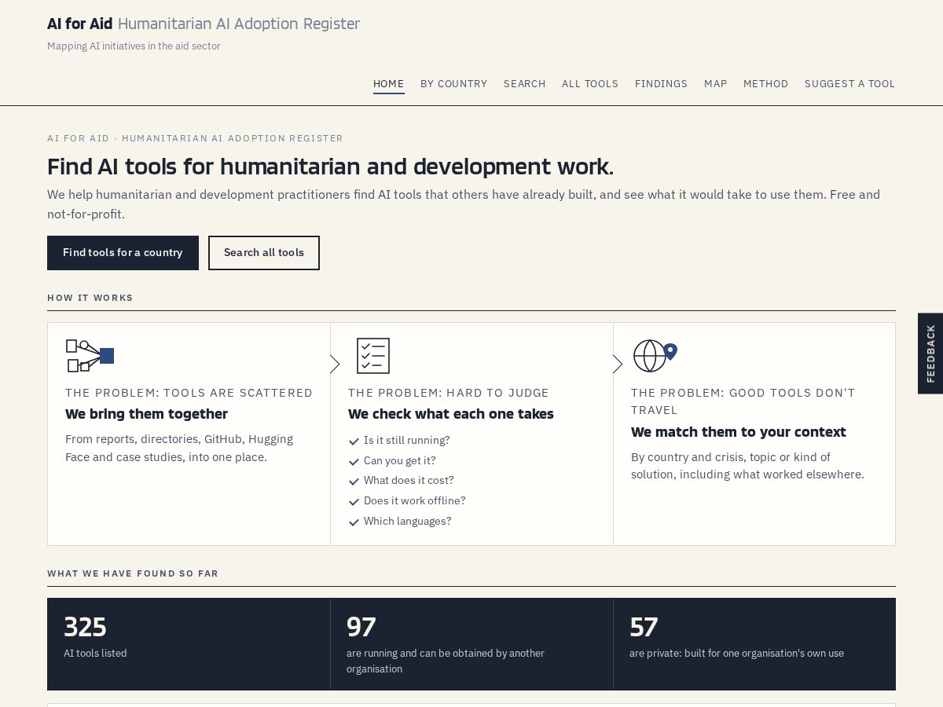The image size is (943, 707).
Task: Click 'We match them to your context' heading
Action: 739,432
